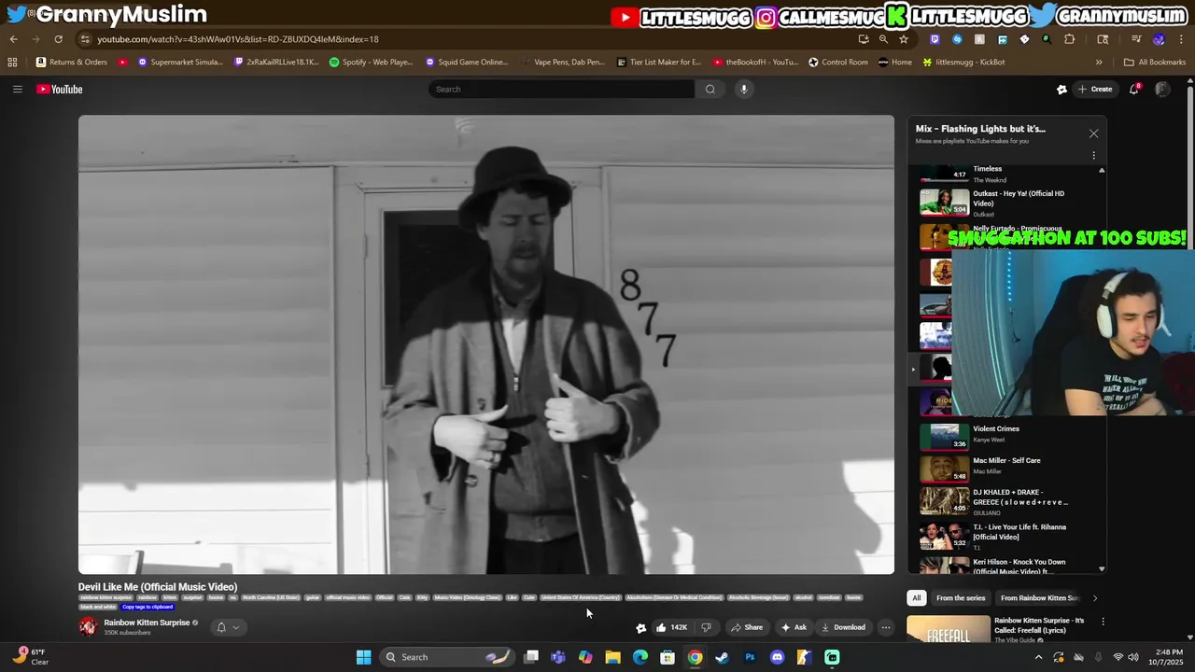The height and width of the screenshot is (672, 1195).
Task: Play DJ Khaled + Drake Greece in the playlist
Action: click(x=1007, y=501)
